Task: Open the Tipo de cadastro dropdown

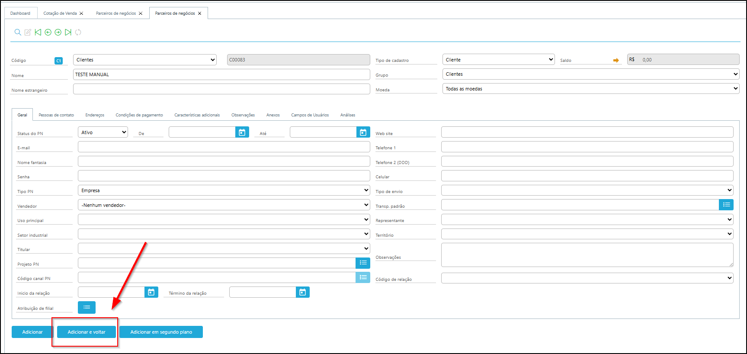Action: 498,60
